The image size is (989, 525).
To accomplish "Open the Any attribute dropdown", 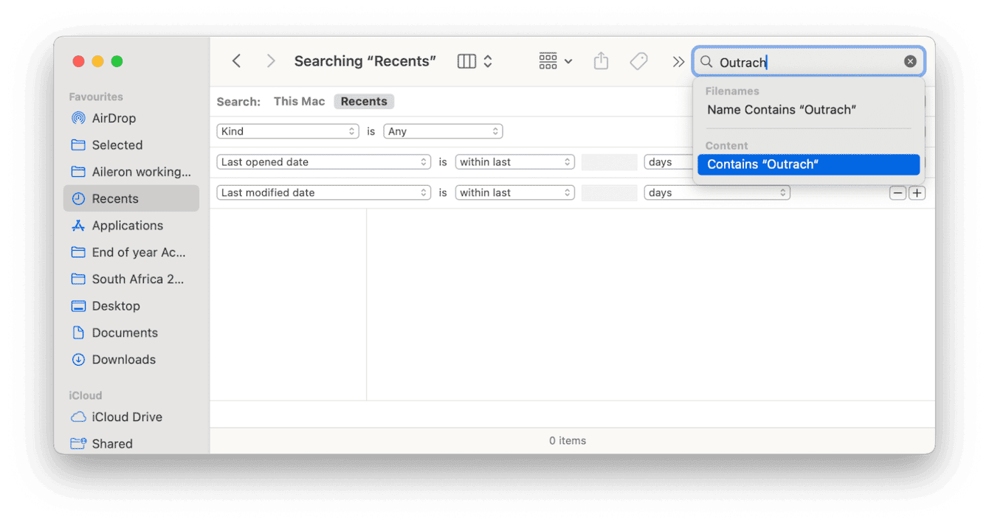I will click(442, 131).
